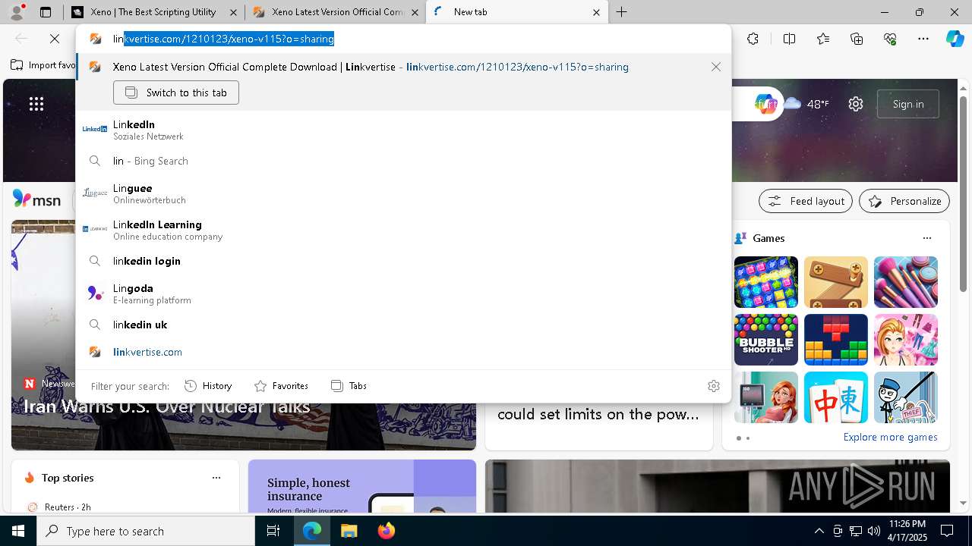This screenshot has width=972, height=546.
Task: Open the Feed layout options
Action: (x=806, y=201)
